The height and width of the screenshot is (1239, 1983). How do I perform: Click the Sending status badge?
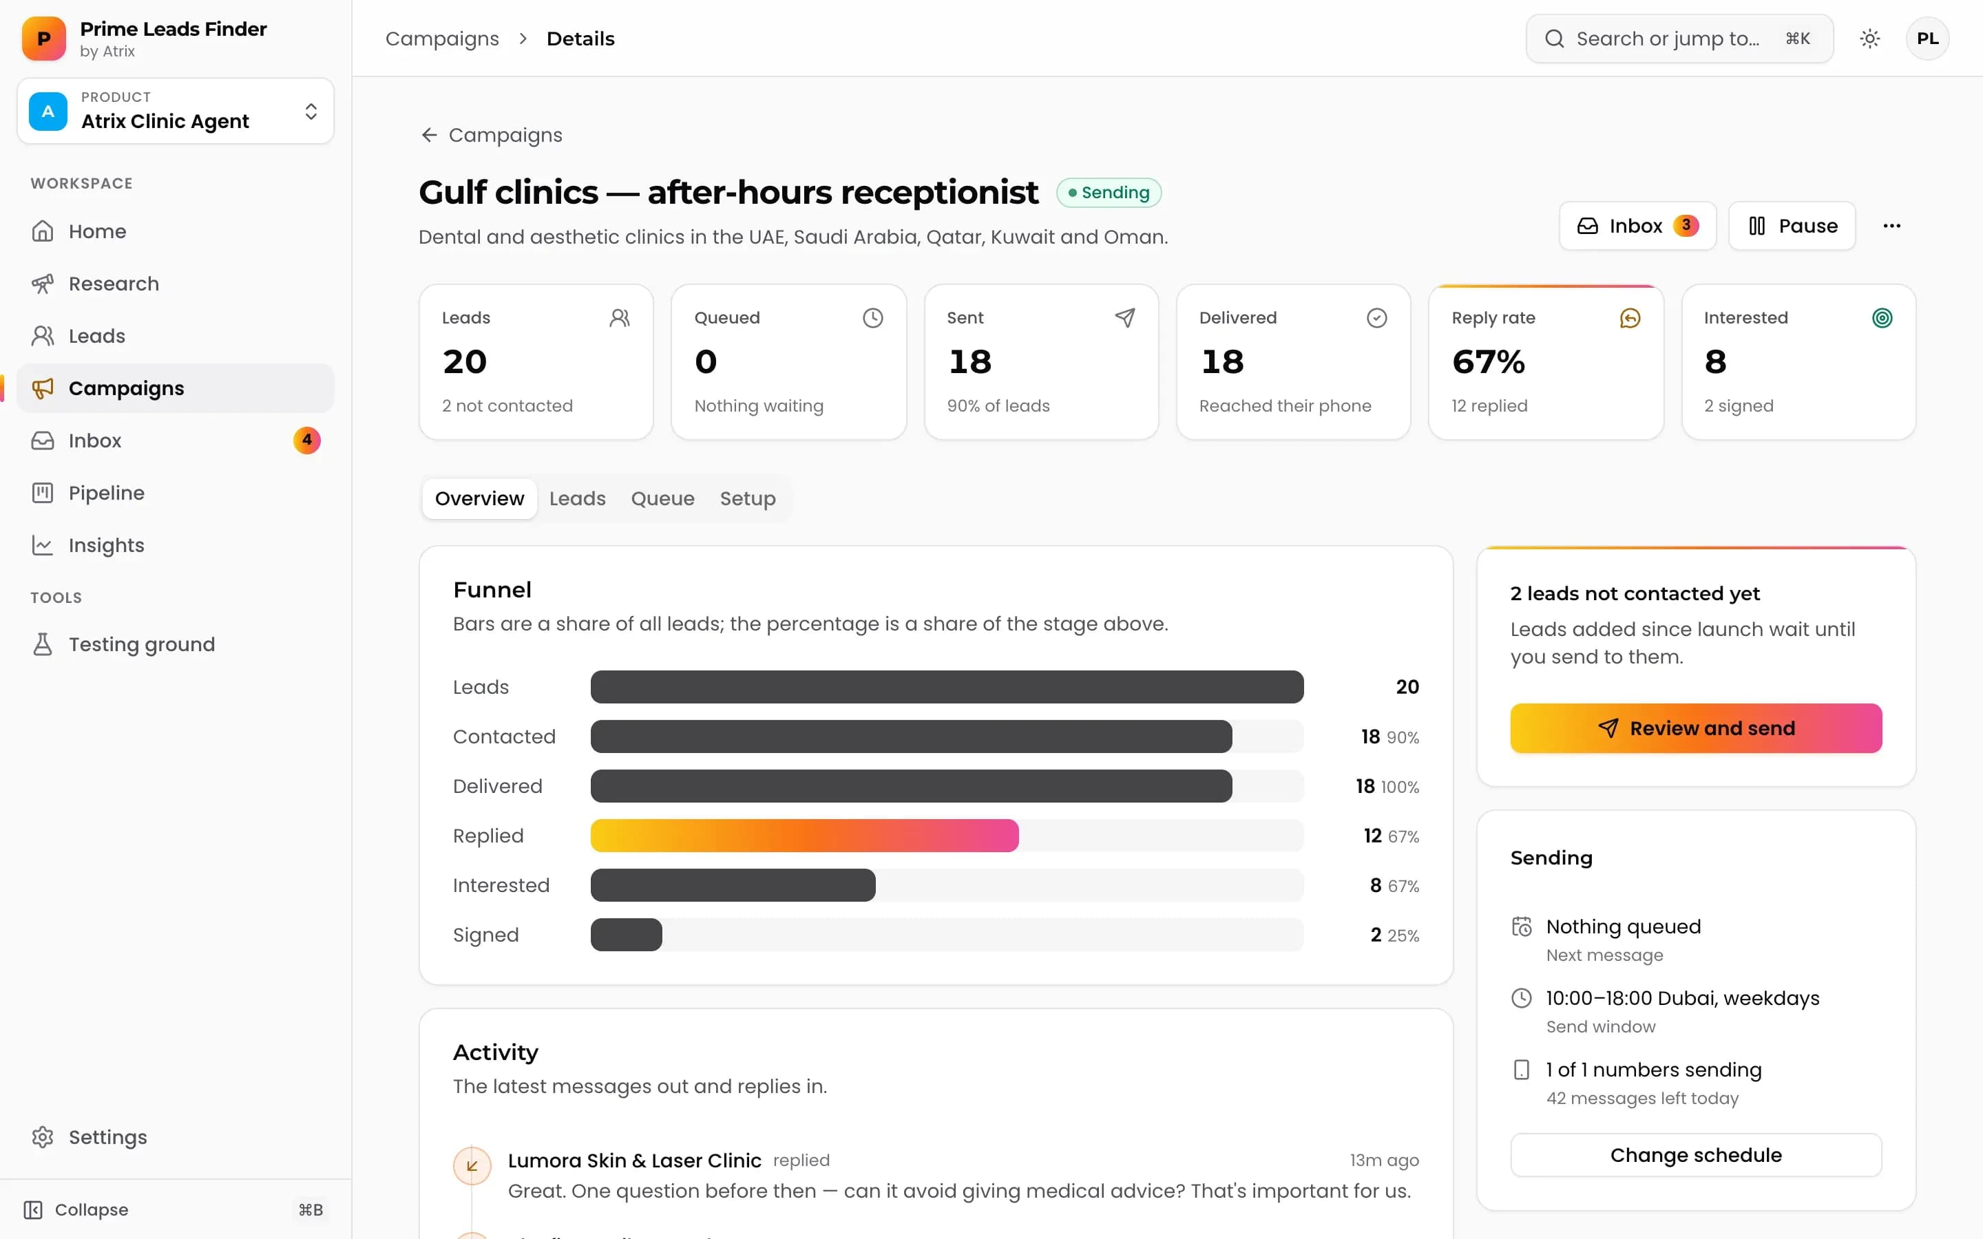[1109, 193]
